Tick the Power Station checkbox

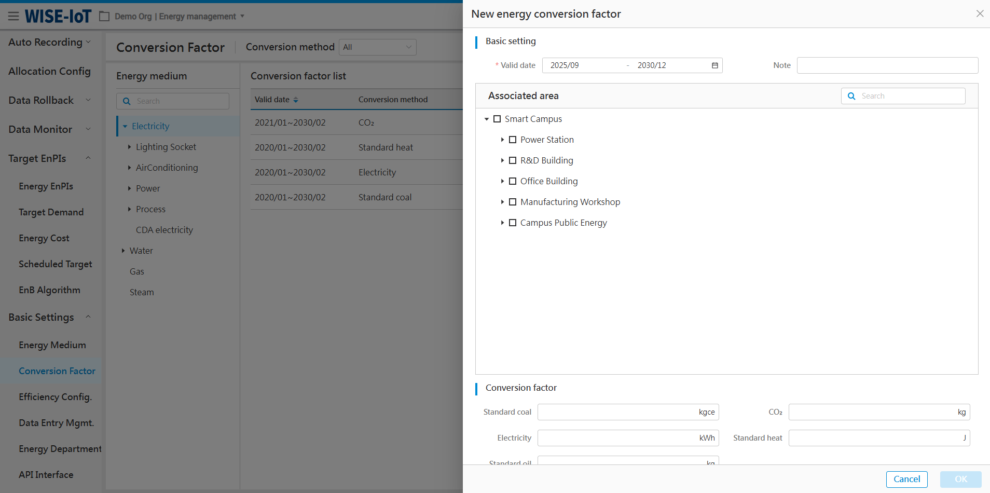[x=513, y=140]
